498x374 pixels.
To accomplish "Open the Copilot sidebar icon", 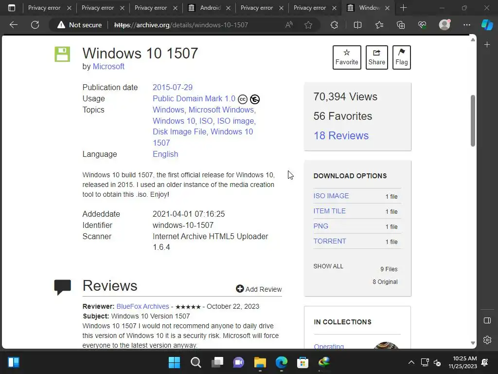I will (487, 25).
